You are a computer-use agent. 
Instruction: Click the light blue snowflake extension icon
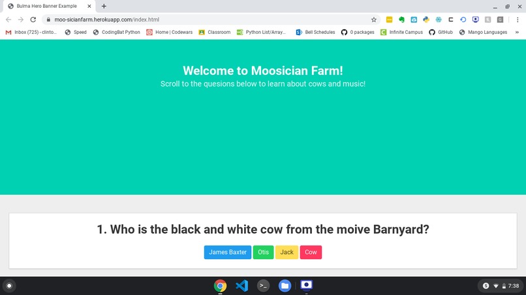[439, 20]
